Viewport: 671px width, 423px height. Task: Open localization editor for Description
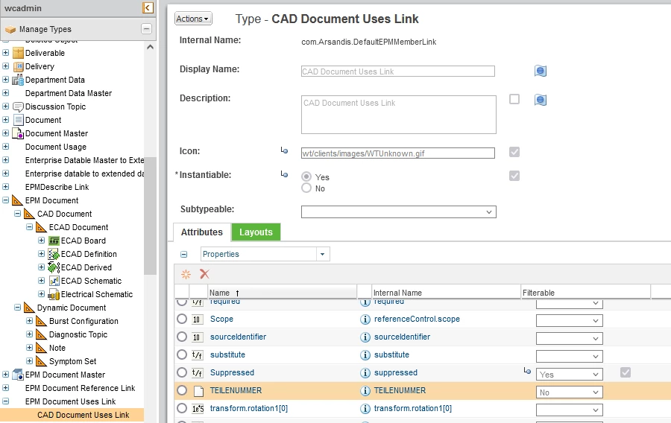tap(541, 100)
